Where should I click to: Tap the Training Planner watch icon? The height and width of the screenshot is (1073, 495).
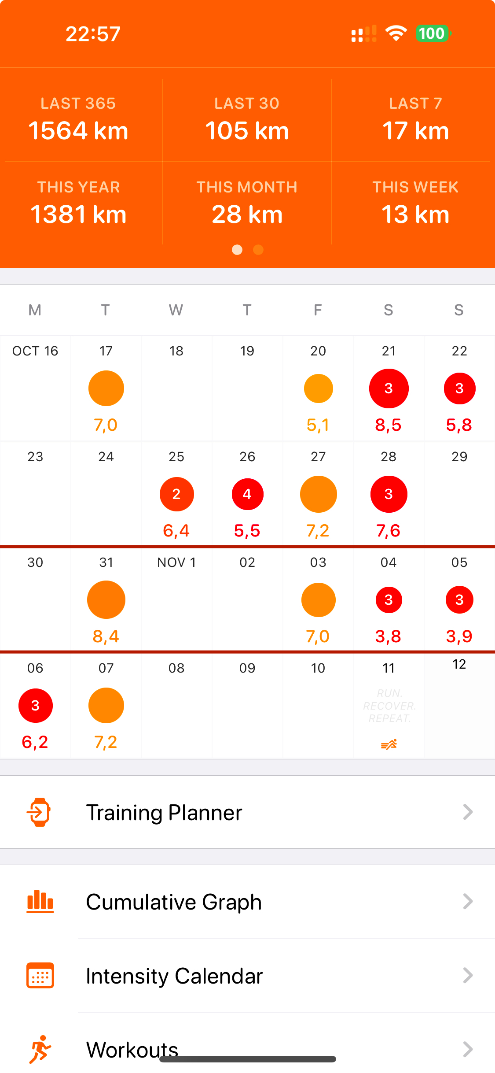39,812
